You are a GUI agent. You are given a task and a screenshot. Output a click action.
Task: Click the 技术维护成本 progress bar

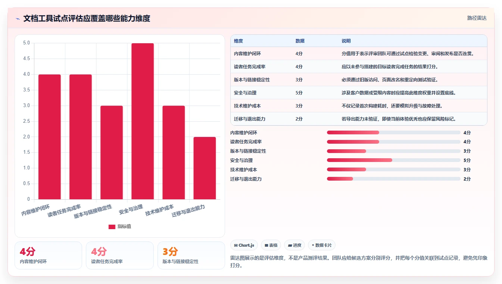click(393, 169)
